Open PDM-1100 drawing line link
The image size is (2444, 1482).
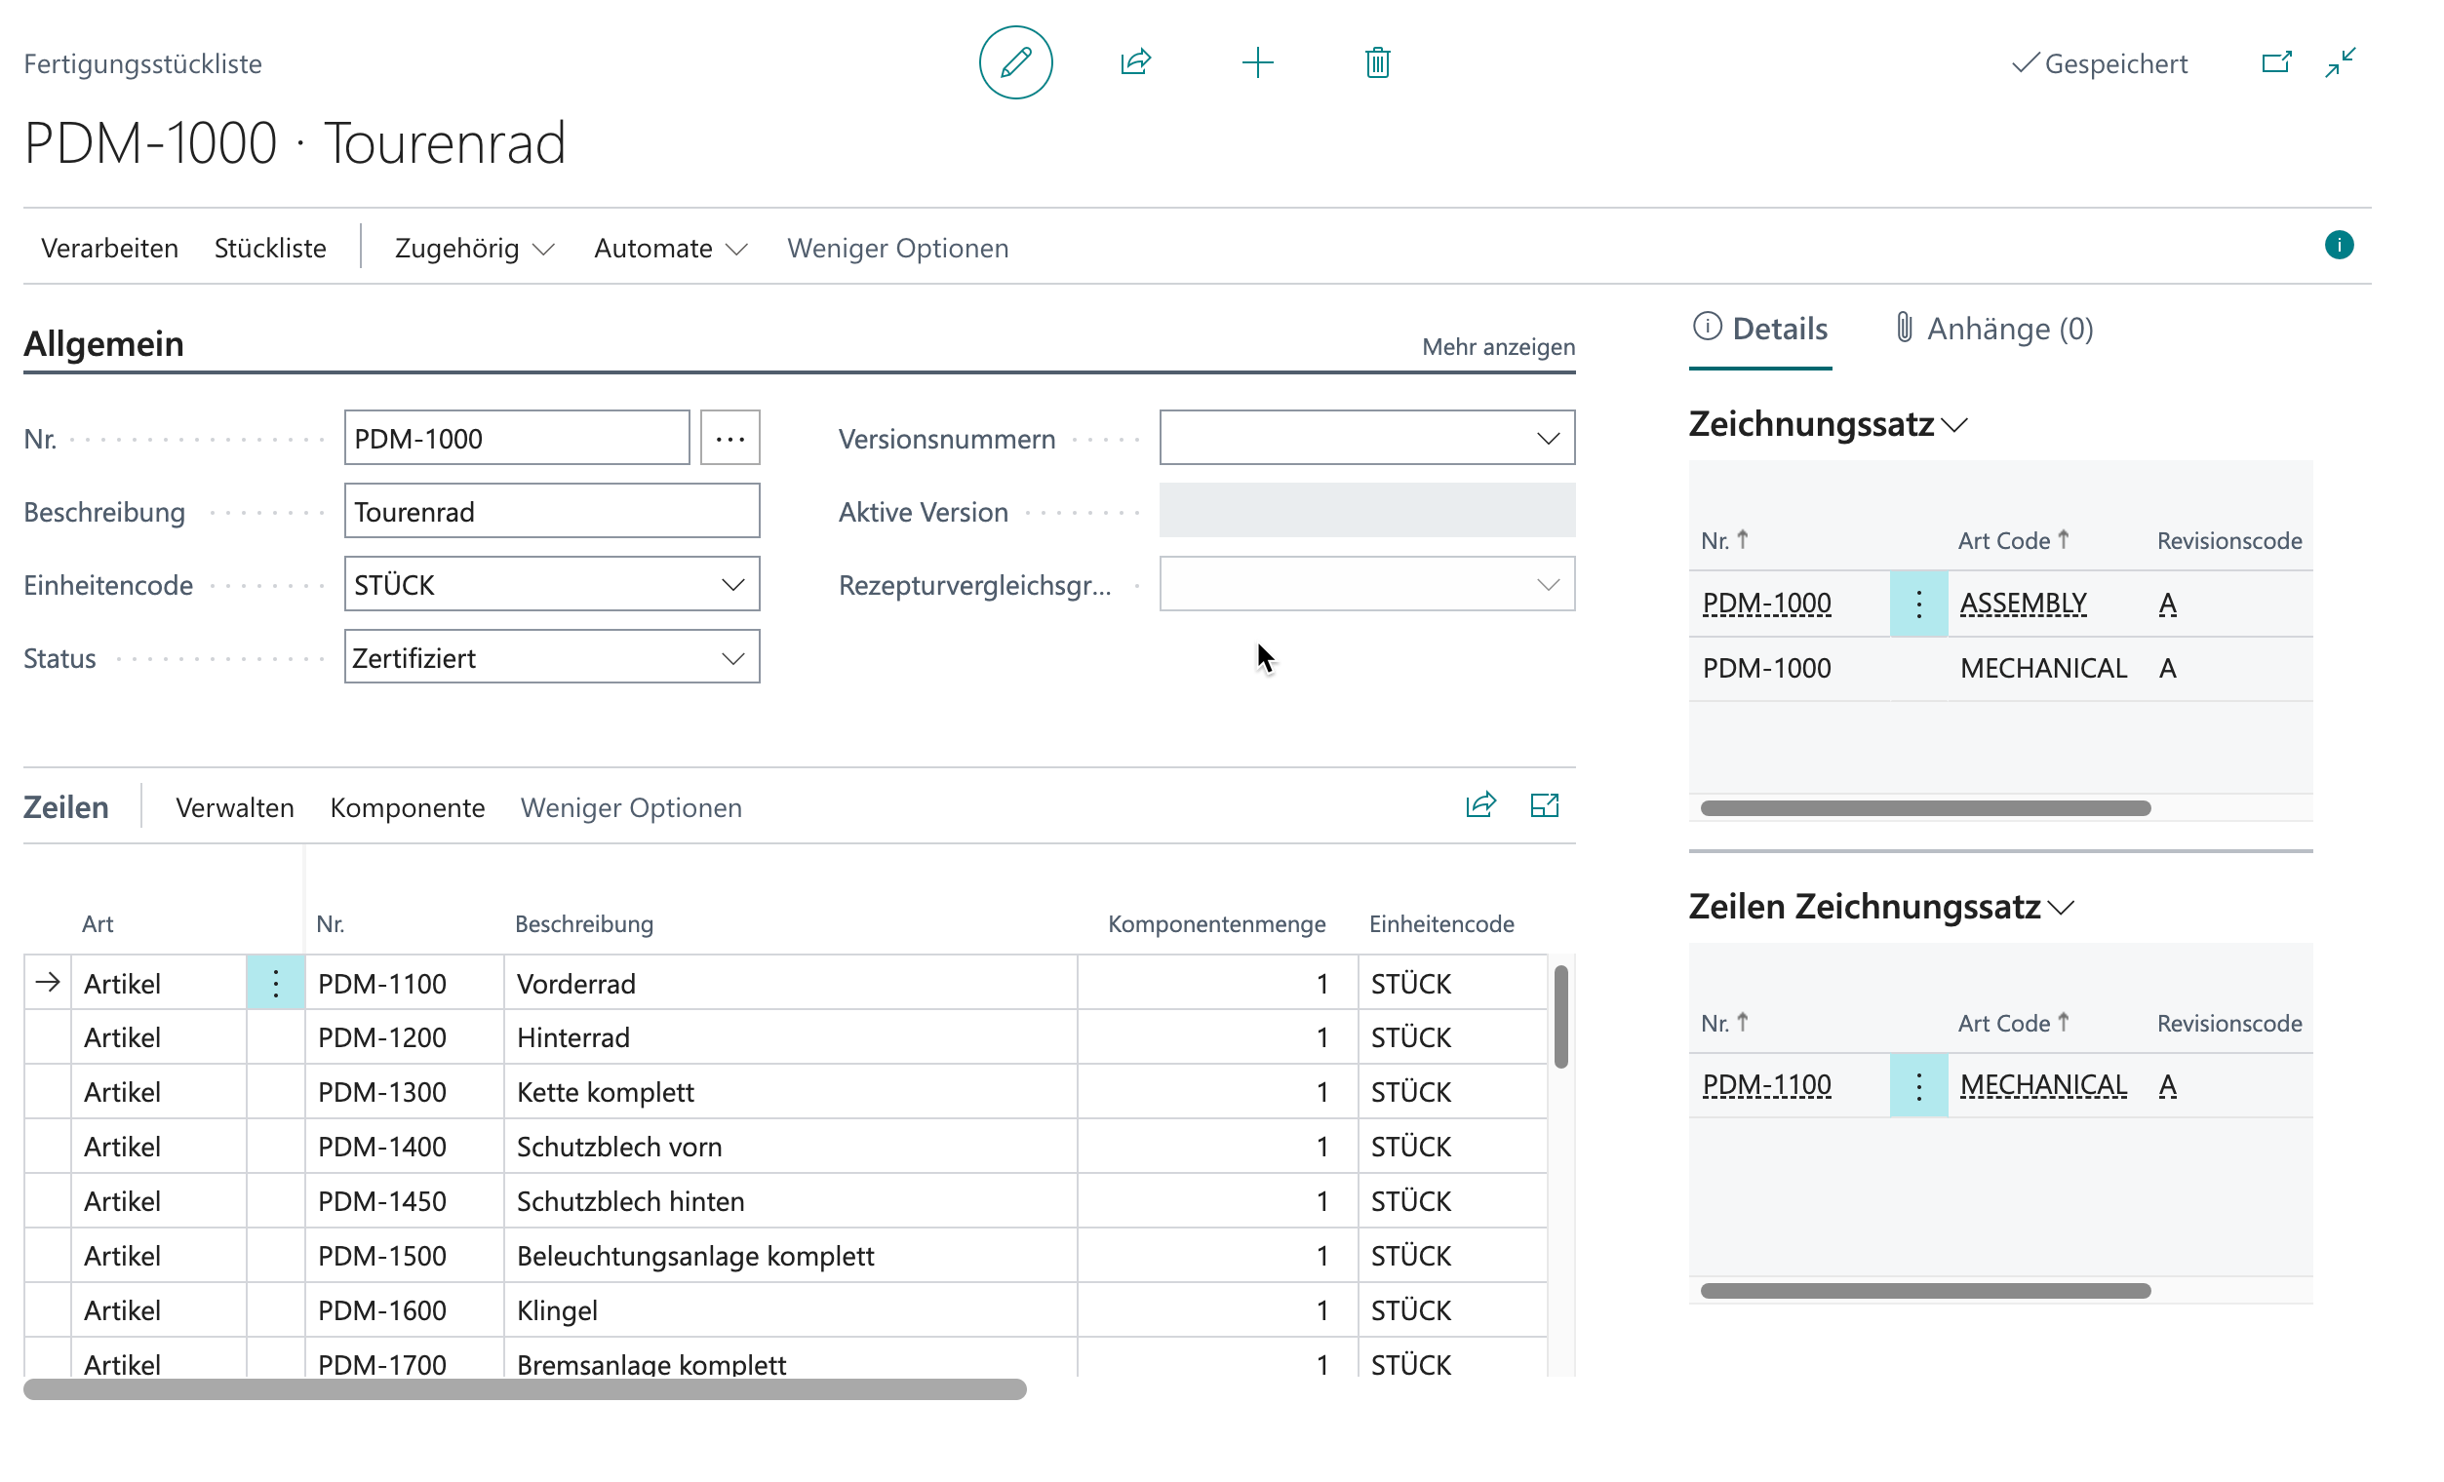tap(1765, 1085)
